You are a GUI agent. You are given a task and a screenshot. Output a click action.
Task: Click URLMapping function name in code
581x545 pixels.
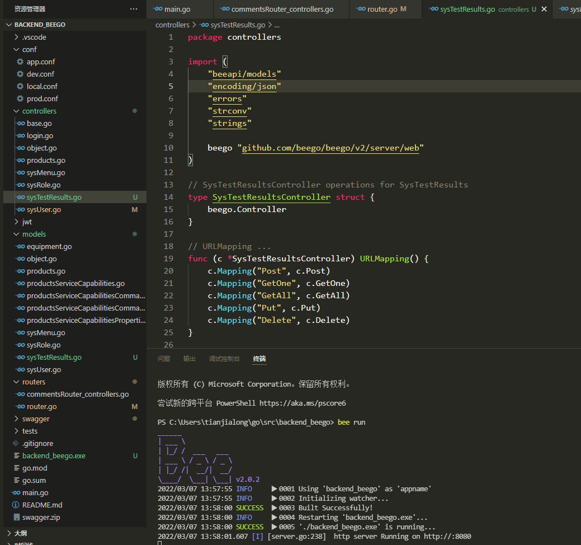(384, 259)
